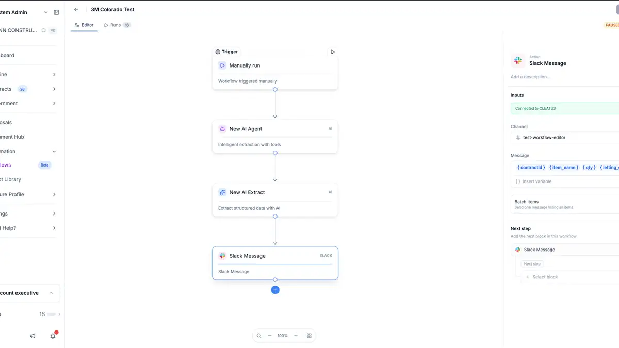Screen dimensions: 619x348
Task: Click the hash icon in Channel field
Action: 518,138
